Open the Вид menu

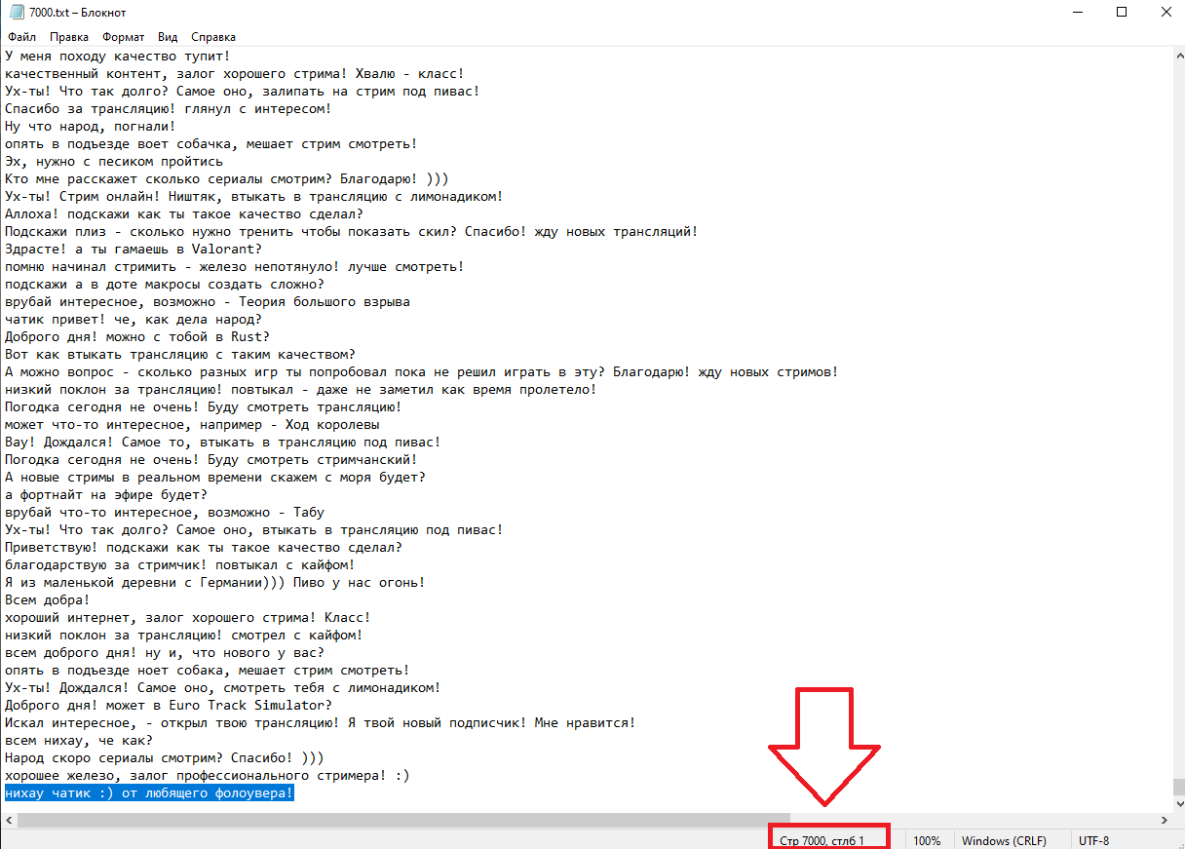tap(168, 37)
